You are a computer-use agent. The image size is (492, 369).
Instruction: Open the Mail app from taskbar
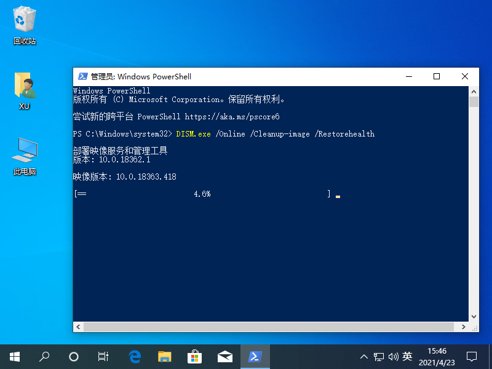(225, 357)
